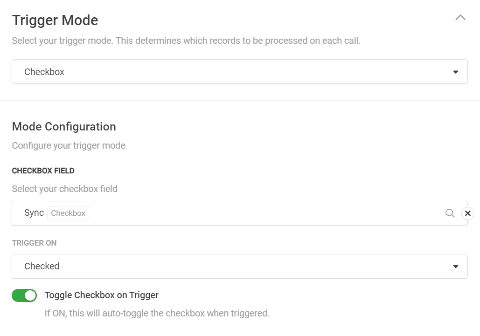Disable the Toggle Checkbox on Trigger switch
480x336 pixels.
click(x=24, y=295)
